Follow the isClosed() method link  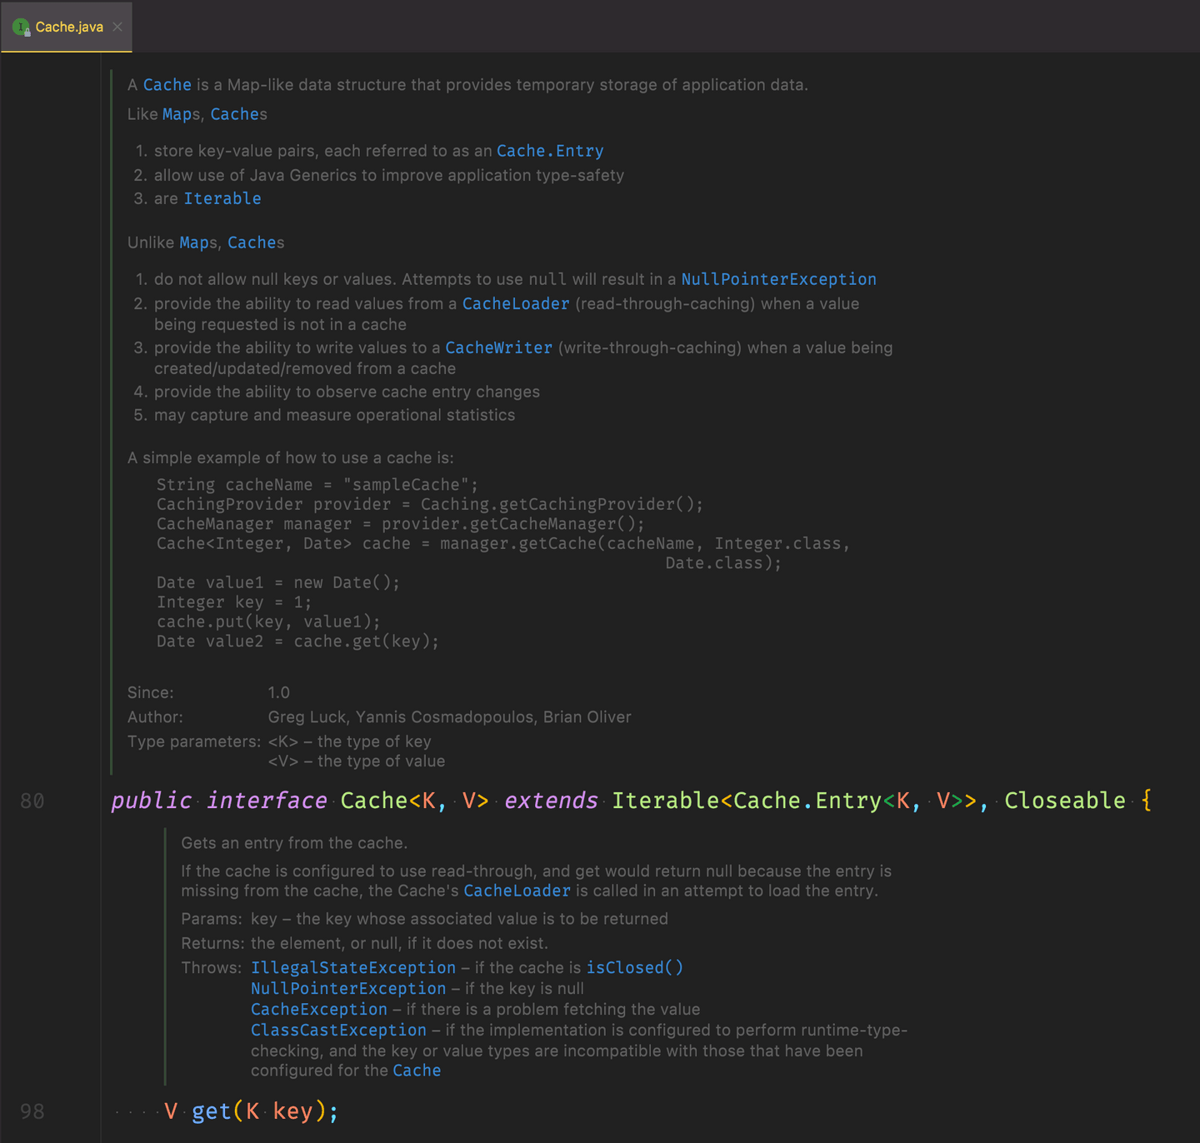634,967
